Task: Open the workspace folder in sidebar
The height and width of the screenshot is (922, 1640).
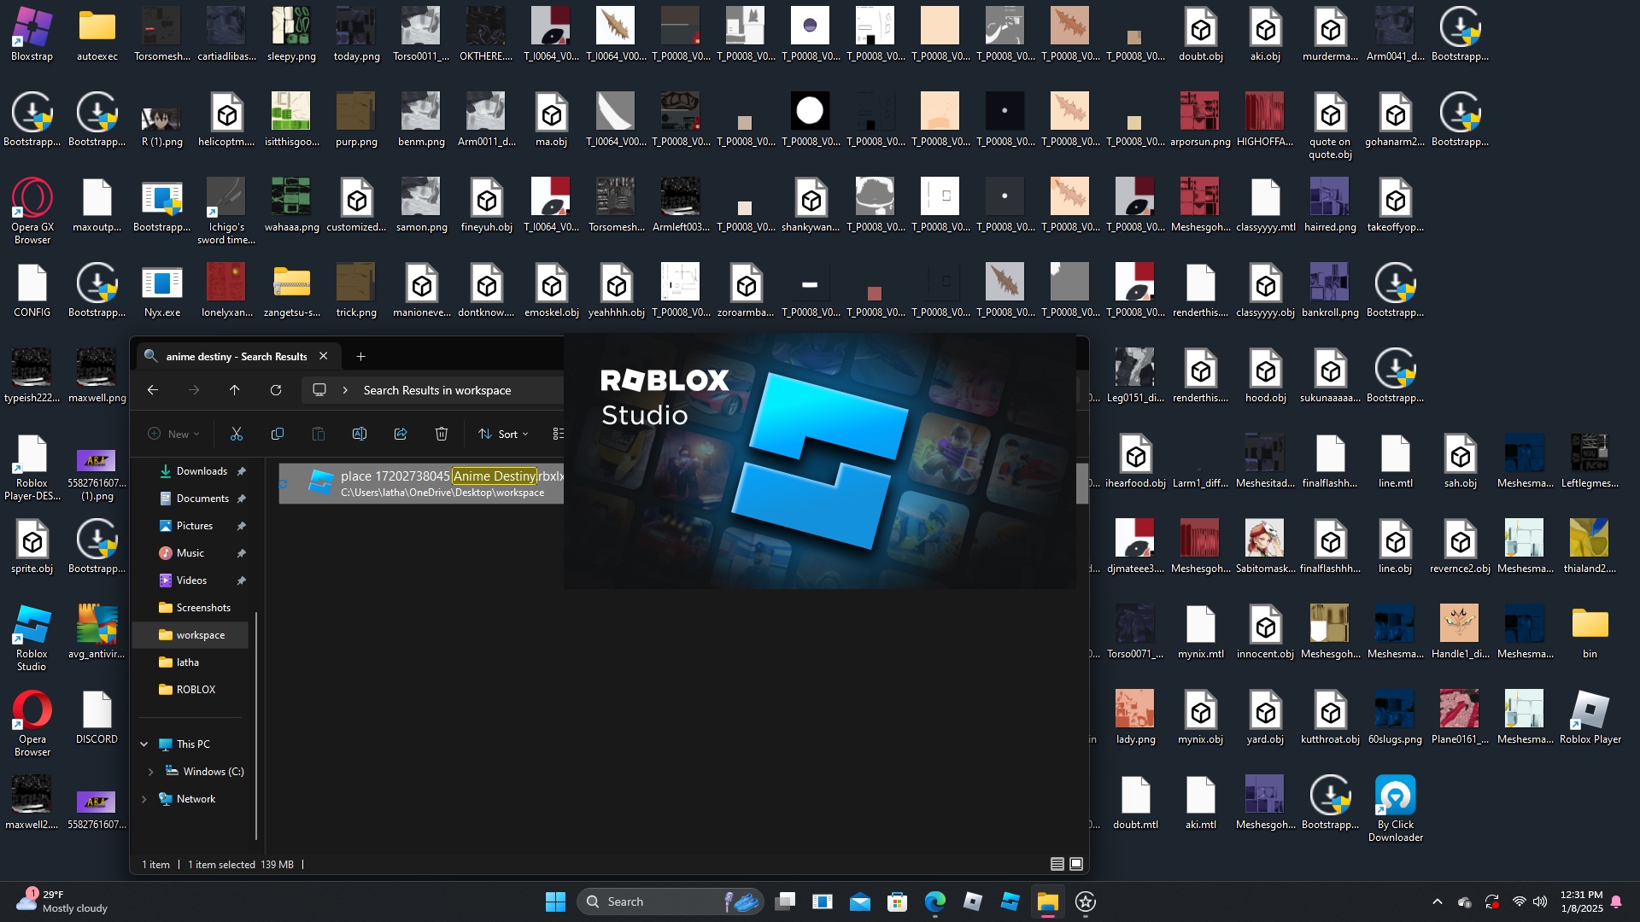Action: point(200,635)
